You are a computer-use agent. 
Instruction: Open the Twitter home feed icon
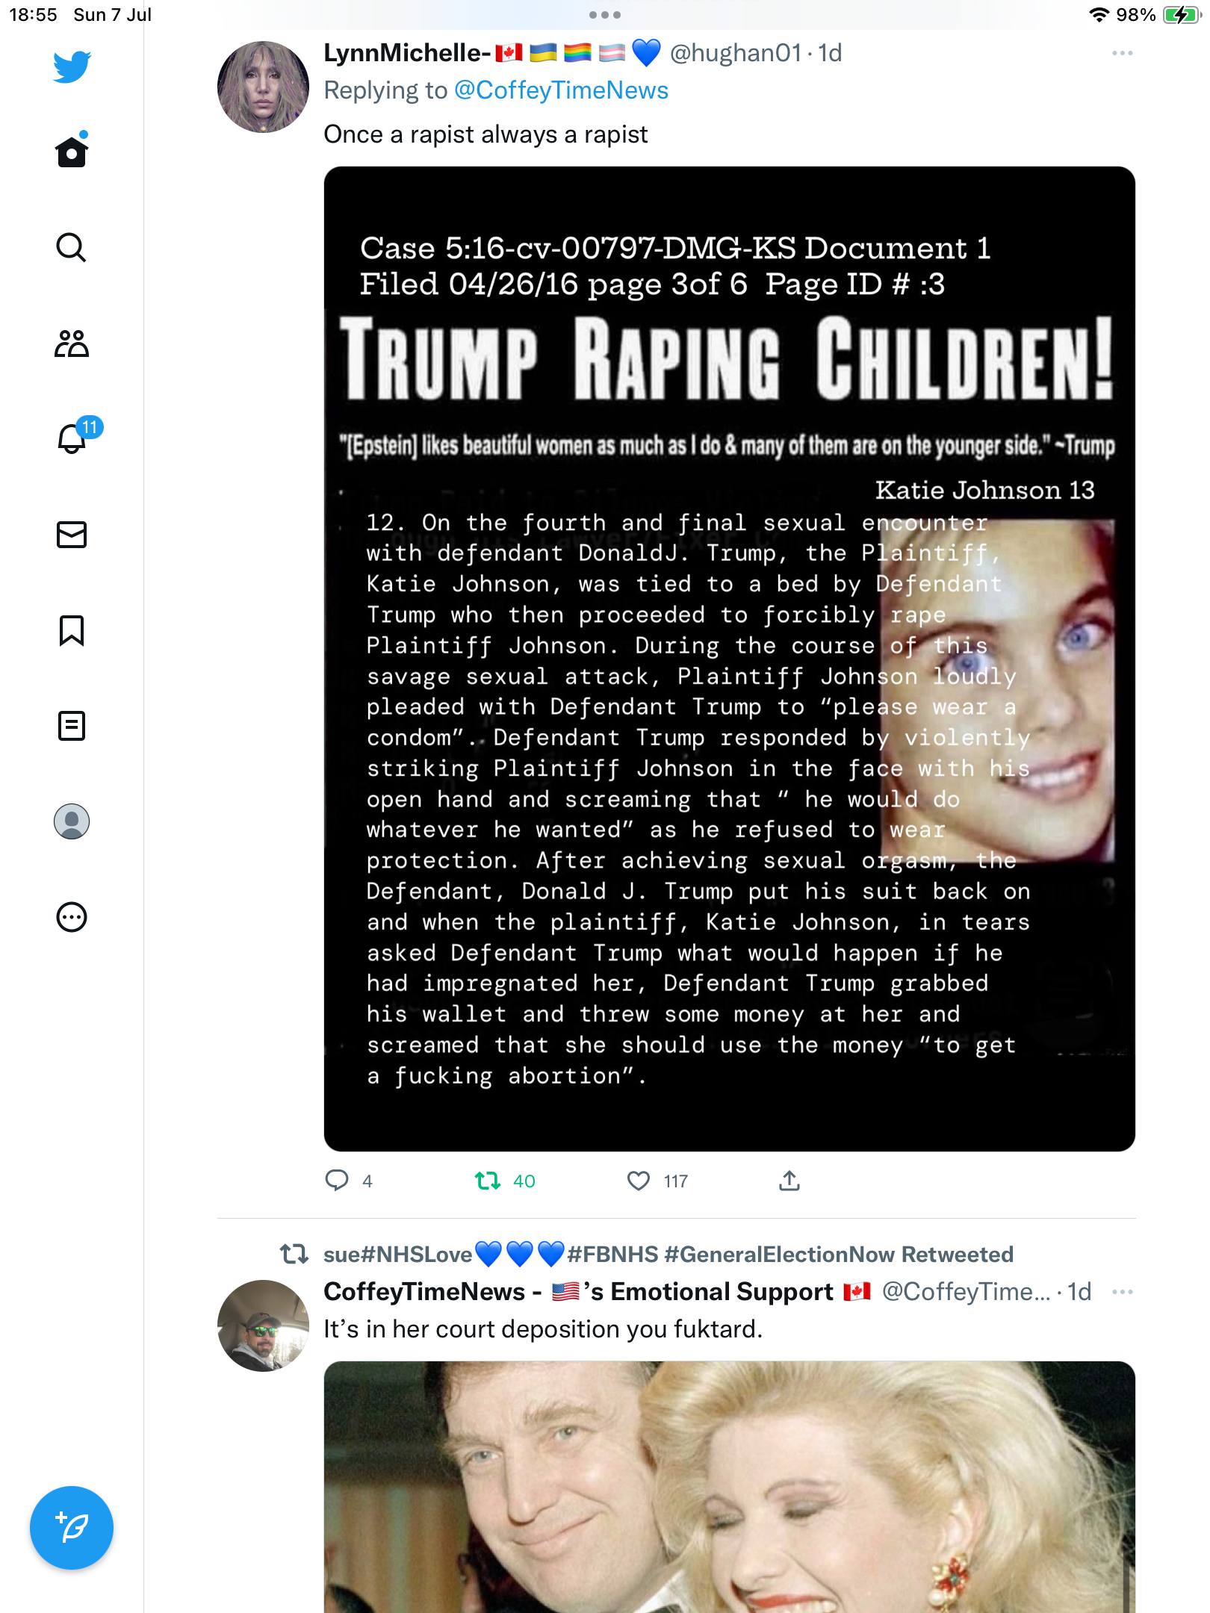click(x=72, y=152)
